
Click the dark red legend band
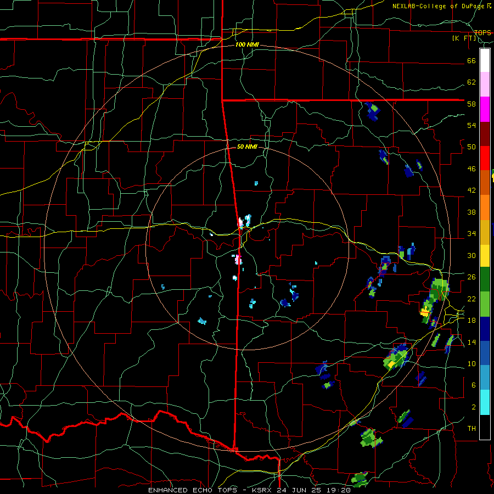[x=485, y=134]
